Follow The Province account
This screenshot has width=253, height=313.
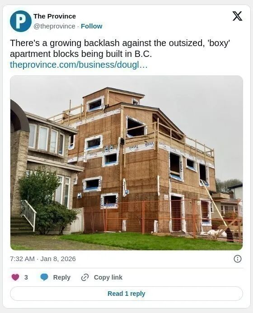coord(91,26)
